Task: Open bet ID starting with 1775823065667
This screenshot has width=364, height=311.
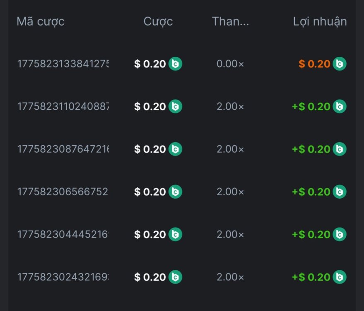Action: [63, 192]
